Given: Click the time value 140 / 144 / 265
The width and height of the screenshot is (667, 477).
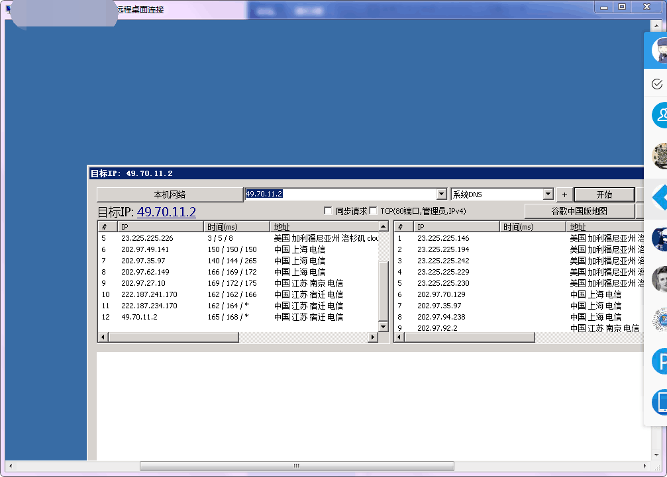Looking at the screenshot, I should pos(232,261).
